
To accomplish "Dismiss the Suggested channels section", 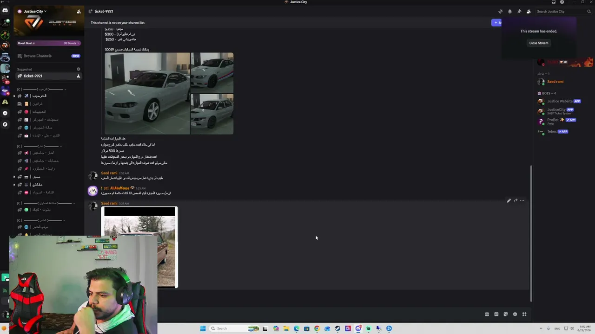I will 78,69.
